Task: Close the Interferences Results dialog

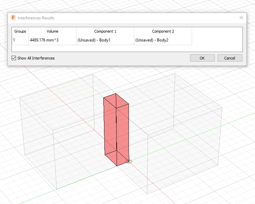Action: click(241, 18)
